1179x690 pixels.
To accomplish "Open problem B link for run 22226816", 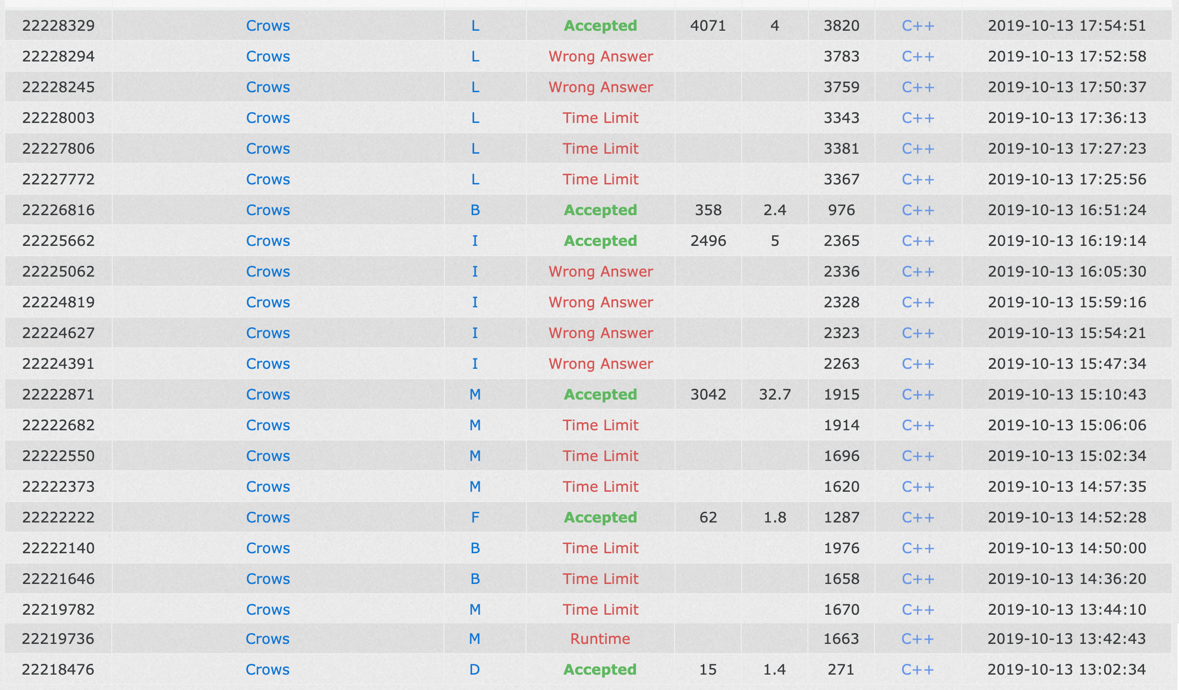I will [x=475, y=210].
